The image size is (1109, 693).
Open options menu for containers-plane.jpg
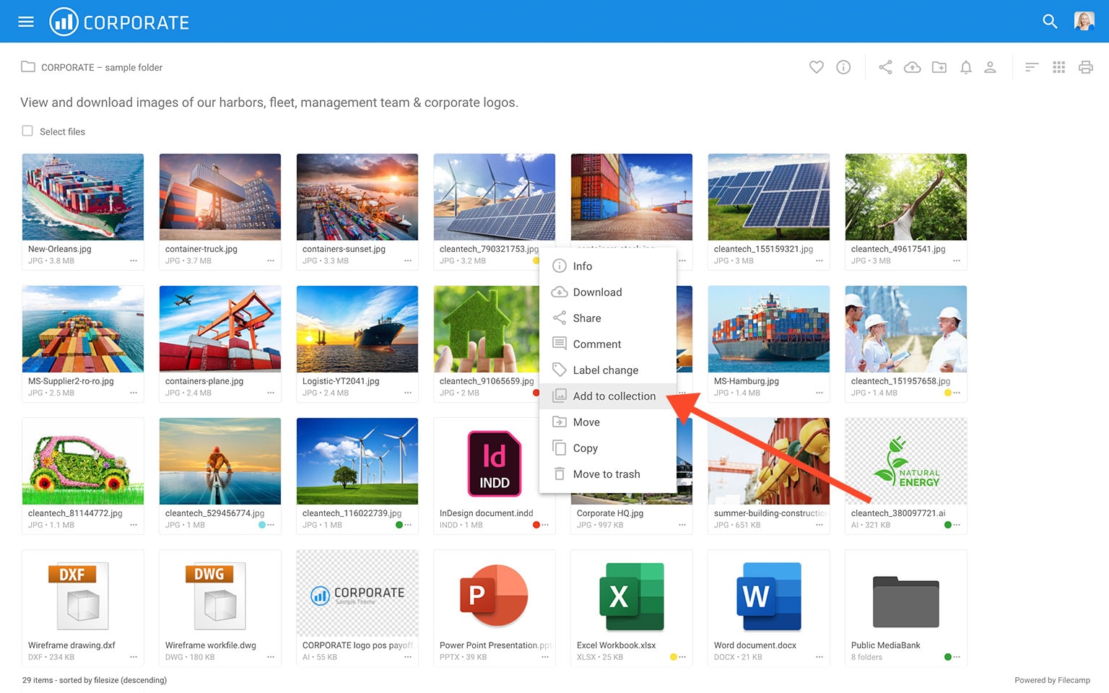pyautogui.click(x=271, y=393)
